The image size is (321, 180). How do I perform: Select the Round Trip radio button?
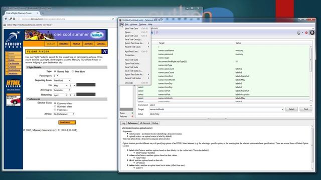[x=55, y=71]
